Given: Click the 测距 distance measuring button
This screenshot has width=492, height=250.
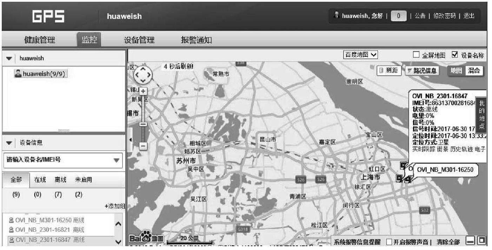Looking at the screenshot, I should click(389, 70).
